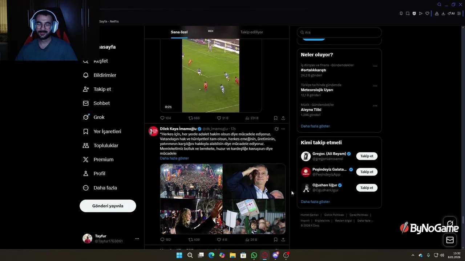Switch to Sana özel tab

(179, 32)
